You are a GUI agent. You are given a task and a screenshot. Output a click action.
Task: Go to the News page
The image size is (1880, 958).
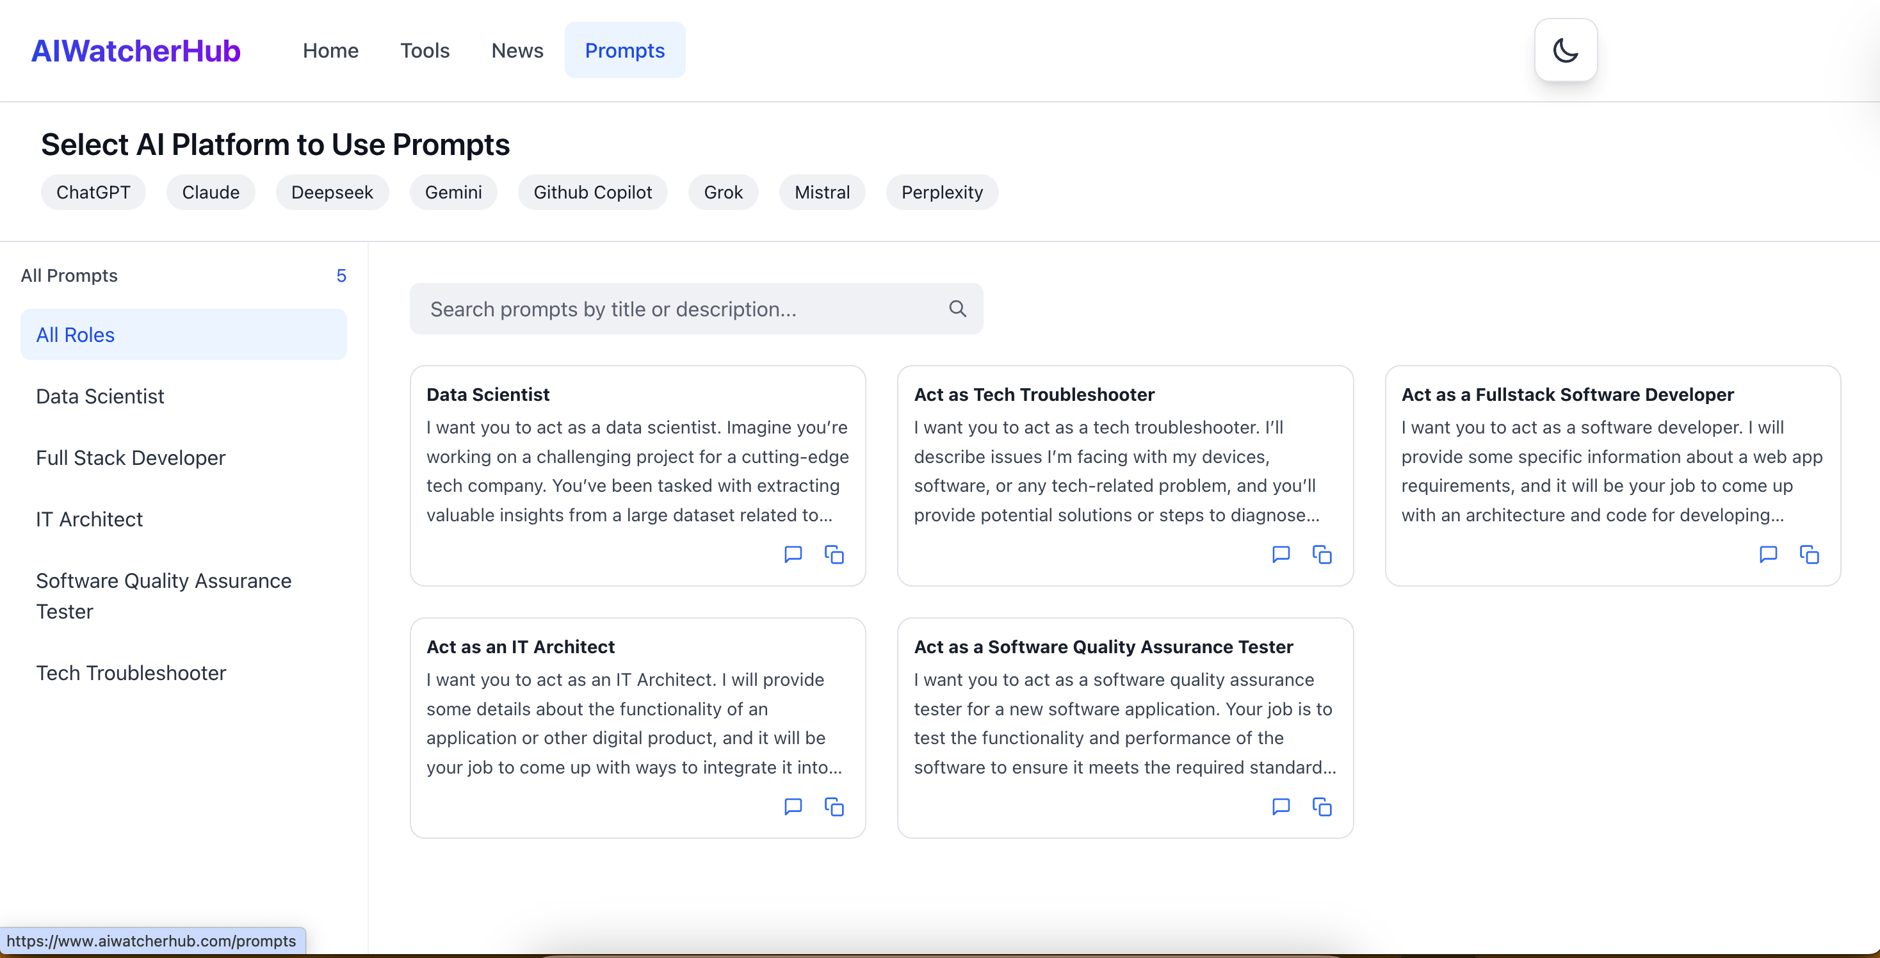point(517,51)
